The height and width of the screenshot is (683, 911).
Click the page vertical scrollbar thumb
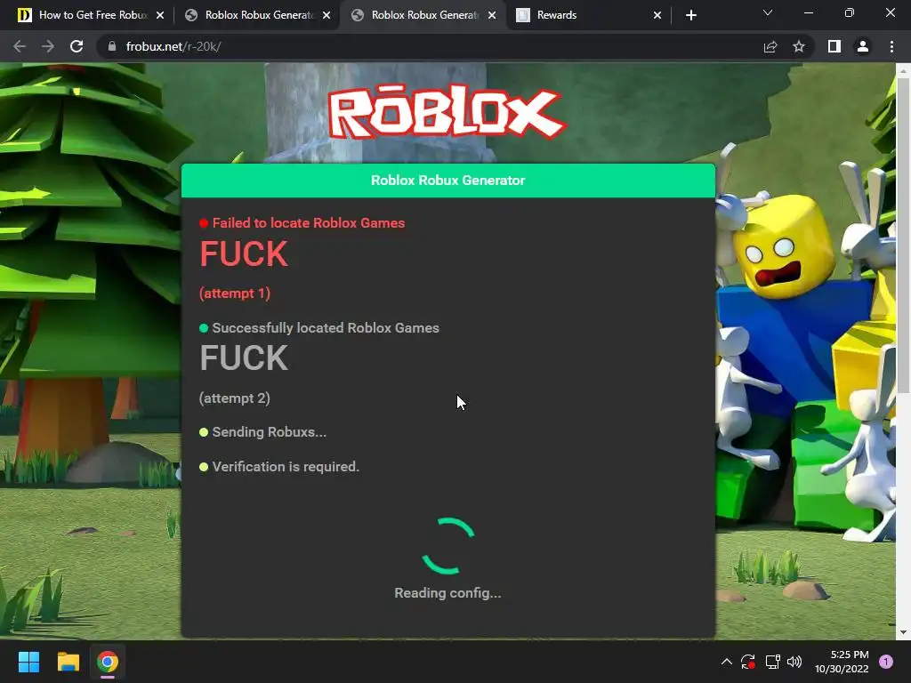coord(904,234)
